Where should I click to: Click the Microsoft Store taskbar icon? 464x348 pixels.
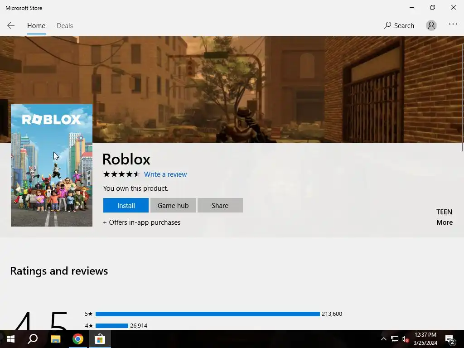(x=100, y=339)
